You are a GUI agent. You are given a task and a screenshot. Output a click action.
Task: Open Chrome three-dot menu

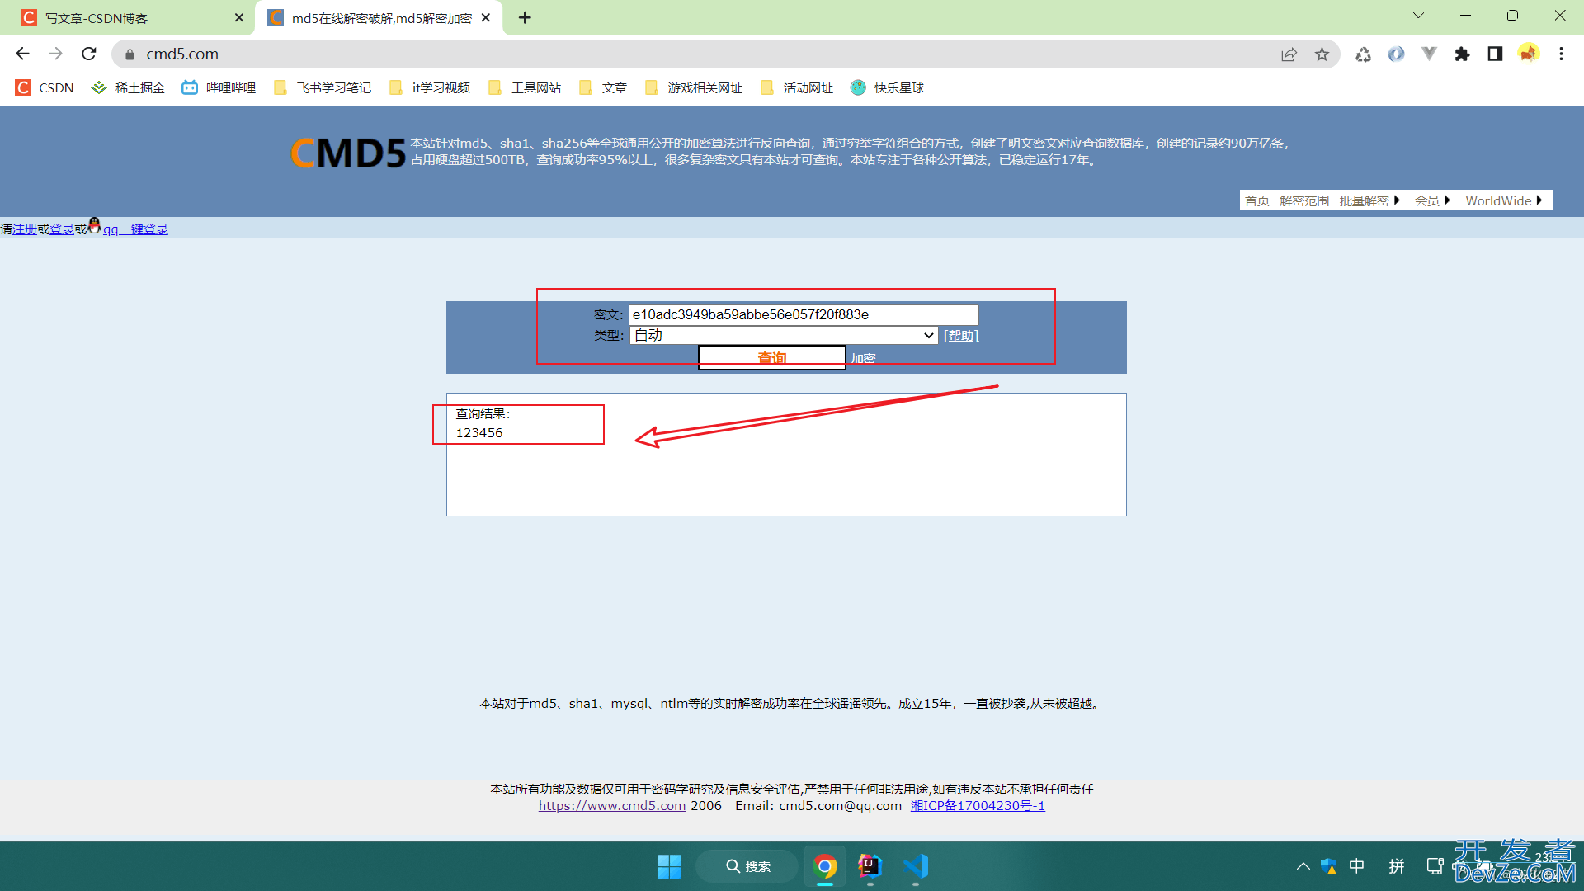(1561, 54)
